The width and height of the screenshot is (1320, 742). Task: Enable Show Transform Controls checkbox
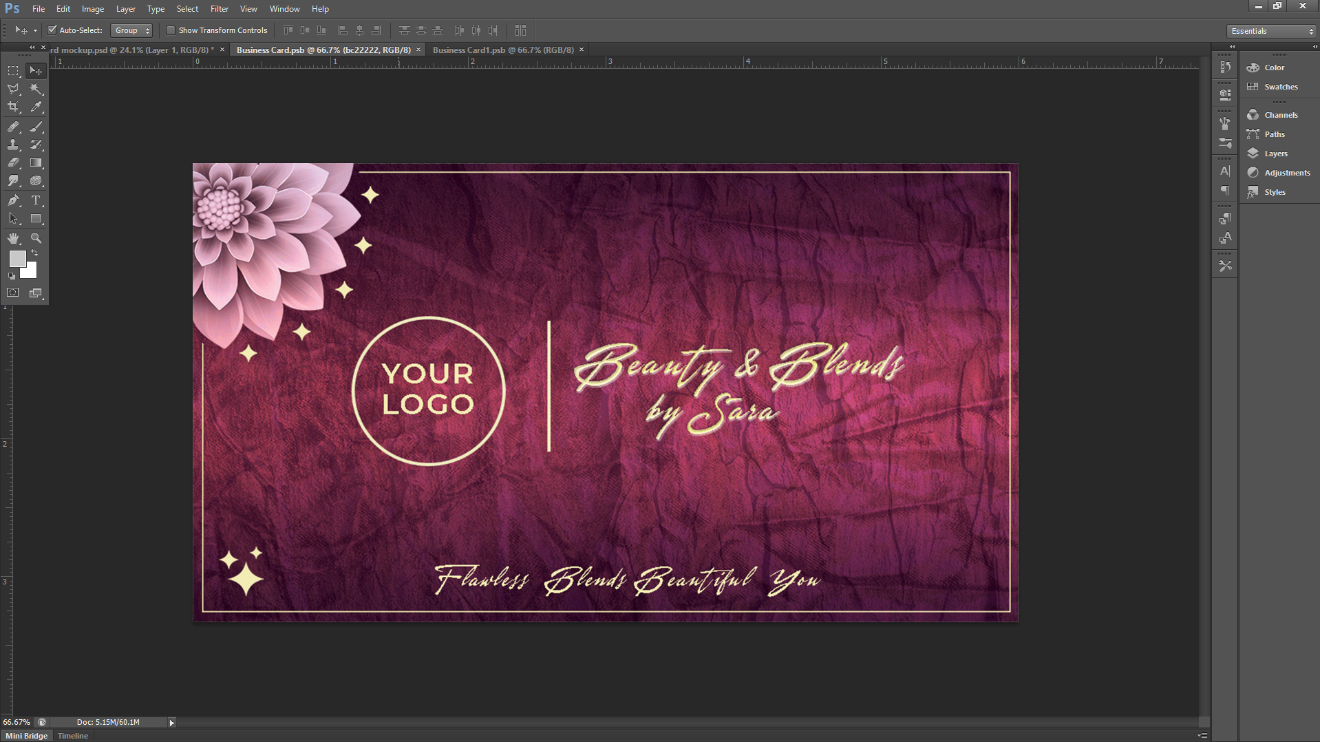pyautogui.click(x=171, y=30)
